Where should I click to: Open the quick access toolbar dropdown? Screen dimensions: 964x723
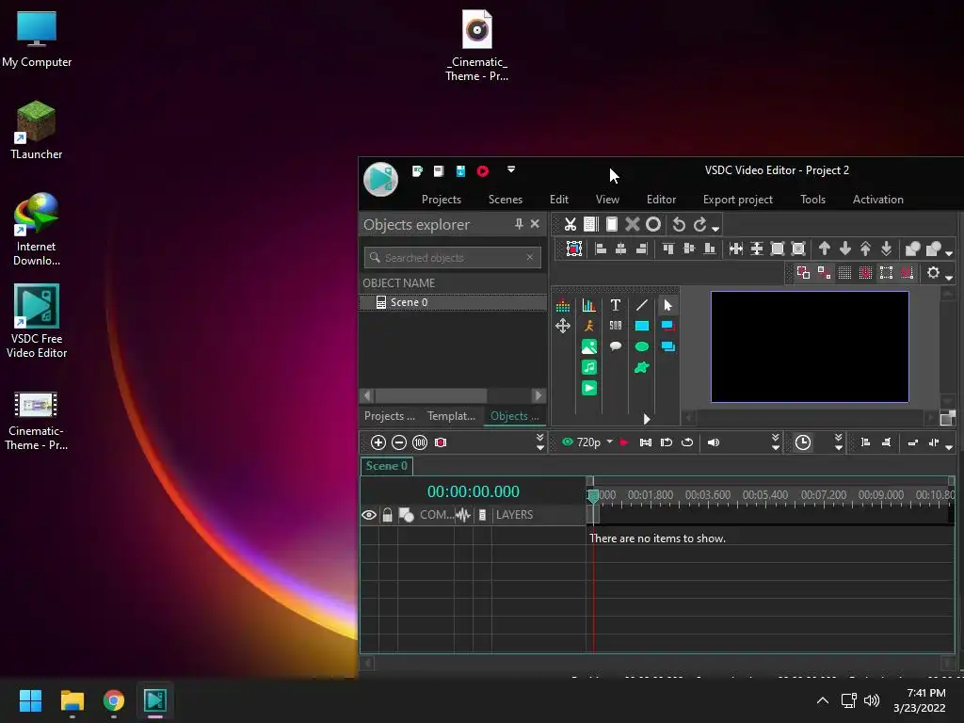click(511, 169)
